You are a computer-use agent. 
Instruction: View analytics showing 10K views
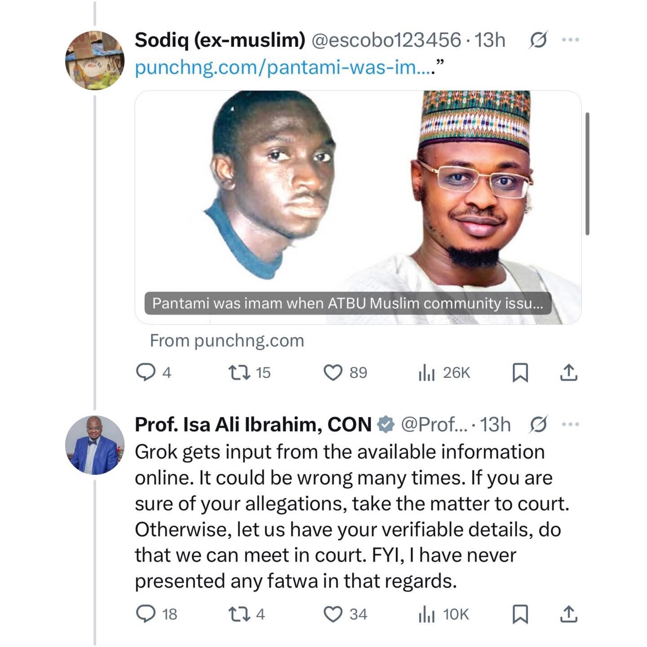426,614
